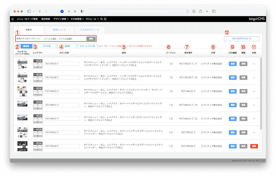
Task: Open the デザイン管理 dropdown menu
Action: click(61, 19)
